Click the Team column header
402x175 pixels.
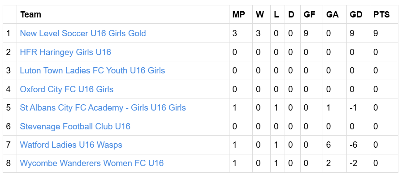coord(31,15)
